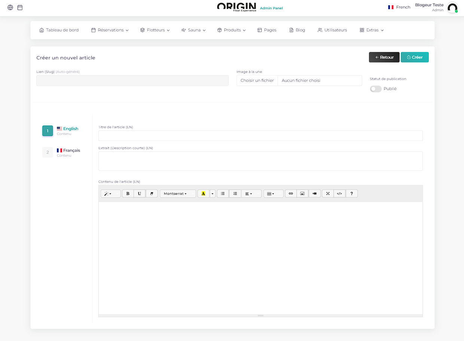Click the globe icon in top bar
This screenshot has height=341, width=464.
tap(10, 7)
